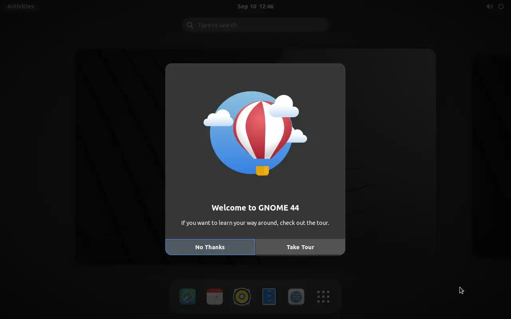This screenshot has width=511, height=319.
Task: Click the volume icon in the top bar
Action: point(489,6)
